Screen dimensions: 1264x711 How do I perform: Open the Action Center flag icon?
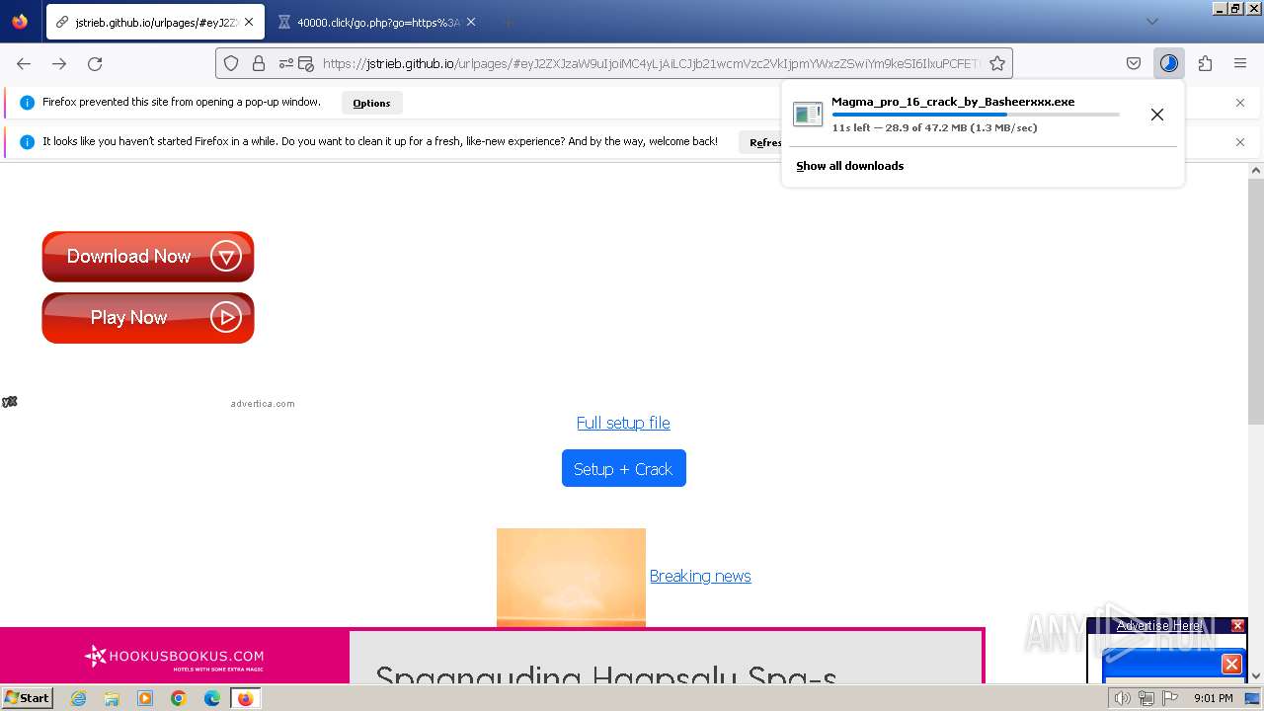click(x=1171, y=698)
